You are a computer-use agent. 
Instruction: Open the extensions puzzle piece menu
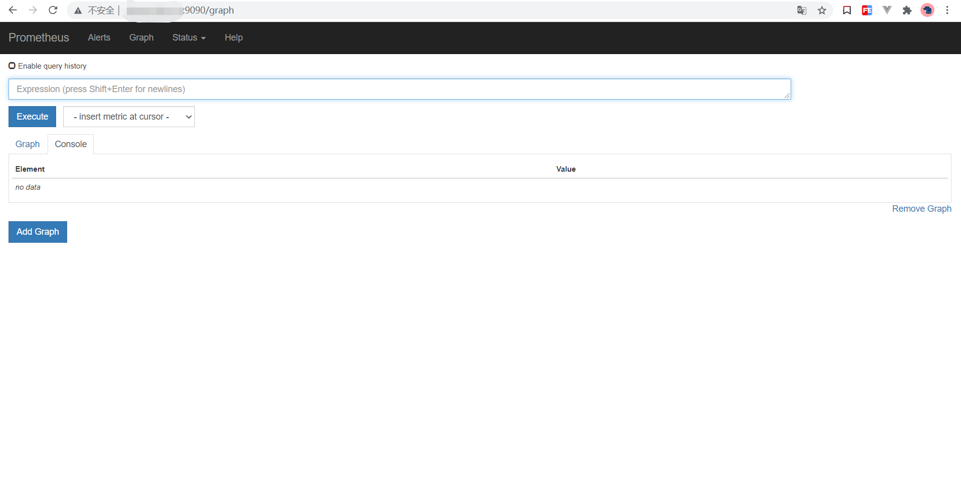click(x=907, y=10)
